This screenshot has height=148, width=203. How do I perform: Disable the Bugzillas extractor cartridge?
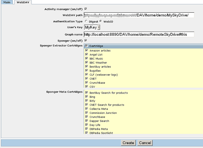(x=87, y=70)
